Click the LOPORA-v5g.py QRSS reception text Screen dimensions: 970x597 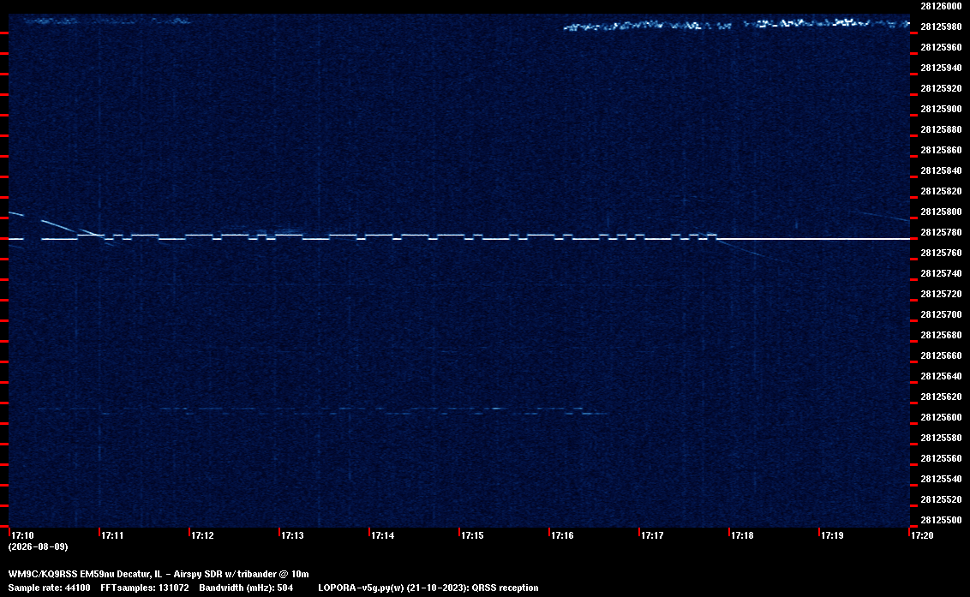click(x=428, y=588)
